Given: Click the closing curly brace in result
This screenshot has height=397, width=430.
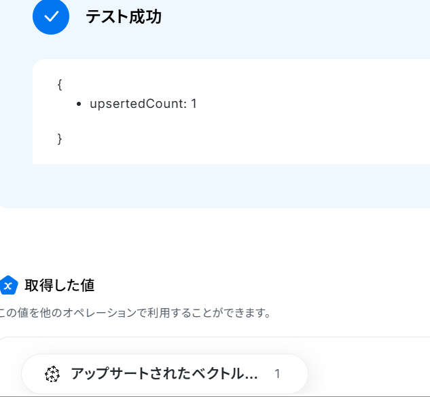Looking at the screenshot, I should click(x=60, y=138).
